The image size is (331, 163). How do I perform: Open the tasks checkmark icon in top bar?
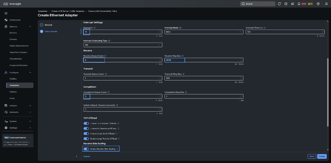pos(286,4)
